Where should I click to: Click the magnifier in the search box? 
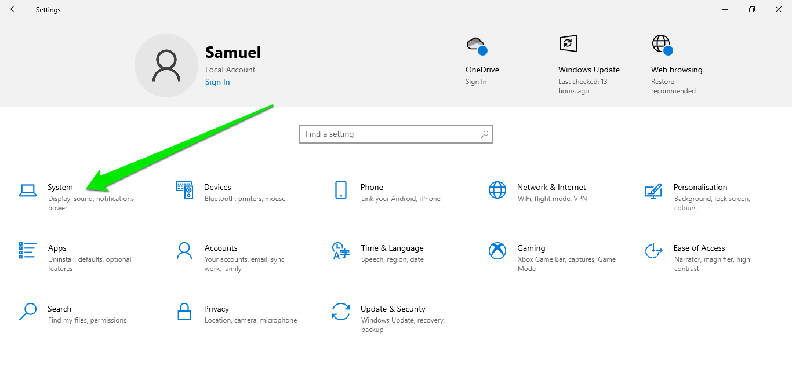(485, 134)
